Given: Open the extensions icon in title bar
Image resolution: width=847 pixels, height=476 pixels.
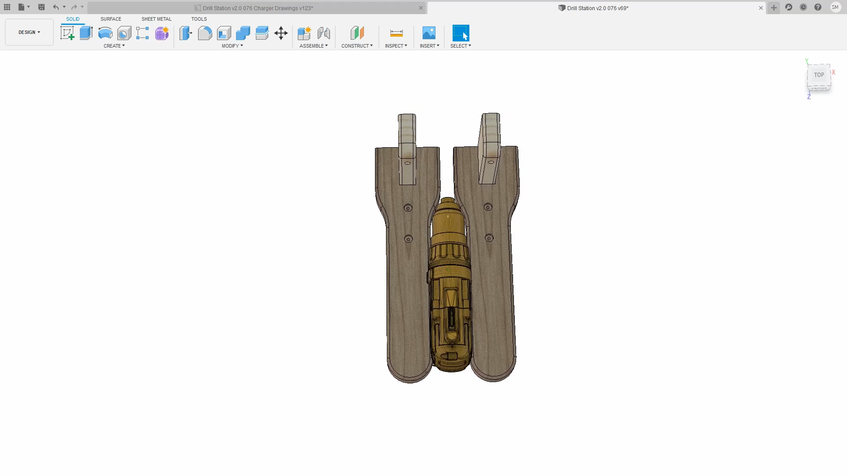Looking at the screenshot, I should point(789,7).
